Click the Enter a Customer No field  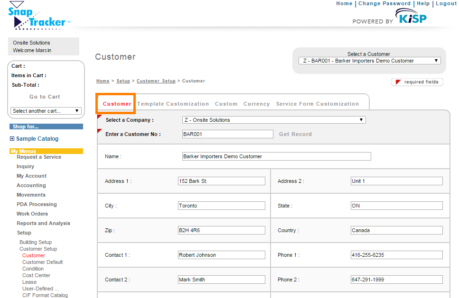[x=227, y=134]
